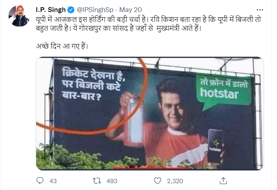Click the reply count 43
The height and width of the screenshot is (190, 277).
click(53, 181)
